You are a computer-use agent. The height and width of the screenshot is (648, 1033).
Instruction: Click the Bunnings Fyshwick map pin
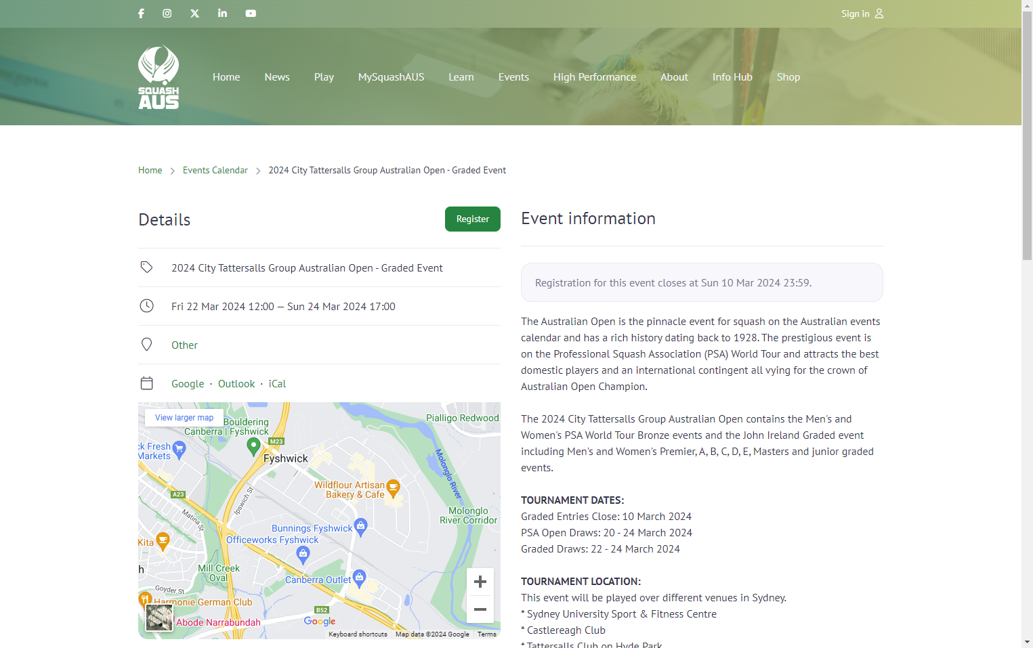pyautogui.click(x=360, y=527)
